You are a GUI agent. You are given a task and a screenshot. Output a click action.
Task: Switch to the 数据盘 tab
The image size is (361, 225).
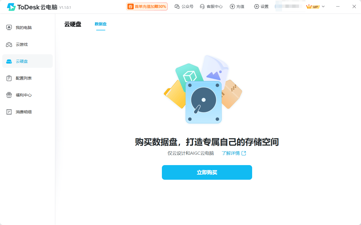[x=101, y=24]
